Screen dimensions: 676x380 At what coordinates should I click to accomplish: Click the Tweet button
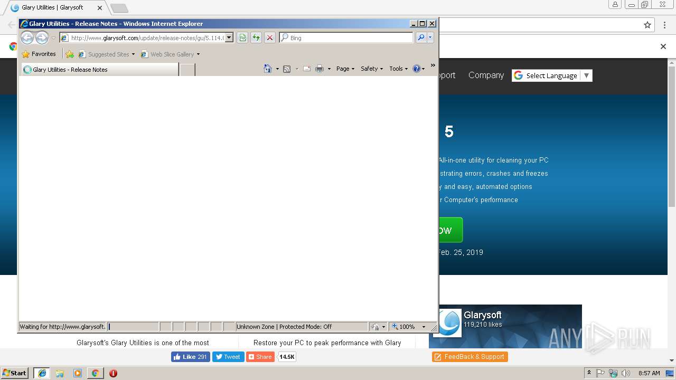click(x=228, y=357)
